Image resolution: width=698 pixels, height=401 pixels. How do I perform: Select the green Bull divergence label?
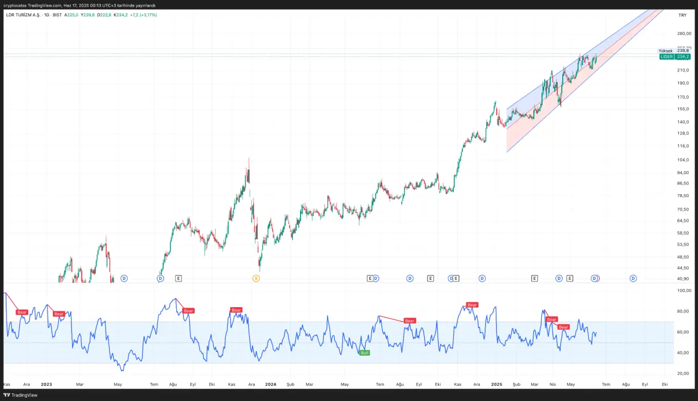(x=364, y=353)
